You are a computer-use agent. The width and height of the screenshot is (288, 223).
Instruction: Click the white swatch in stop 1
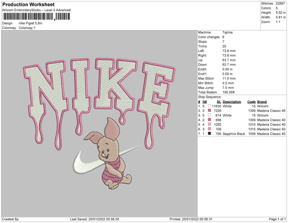click(209, 106)
